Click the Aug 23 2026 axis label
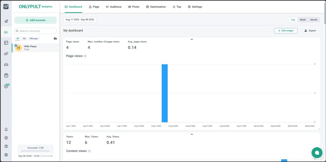This screenshot has height=162, width=326. coord(173,126)
